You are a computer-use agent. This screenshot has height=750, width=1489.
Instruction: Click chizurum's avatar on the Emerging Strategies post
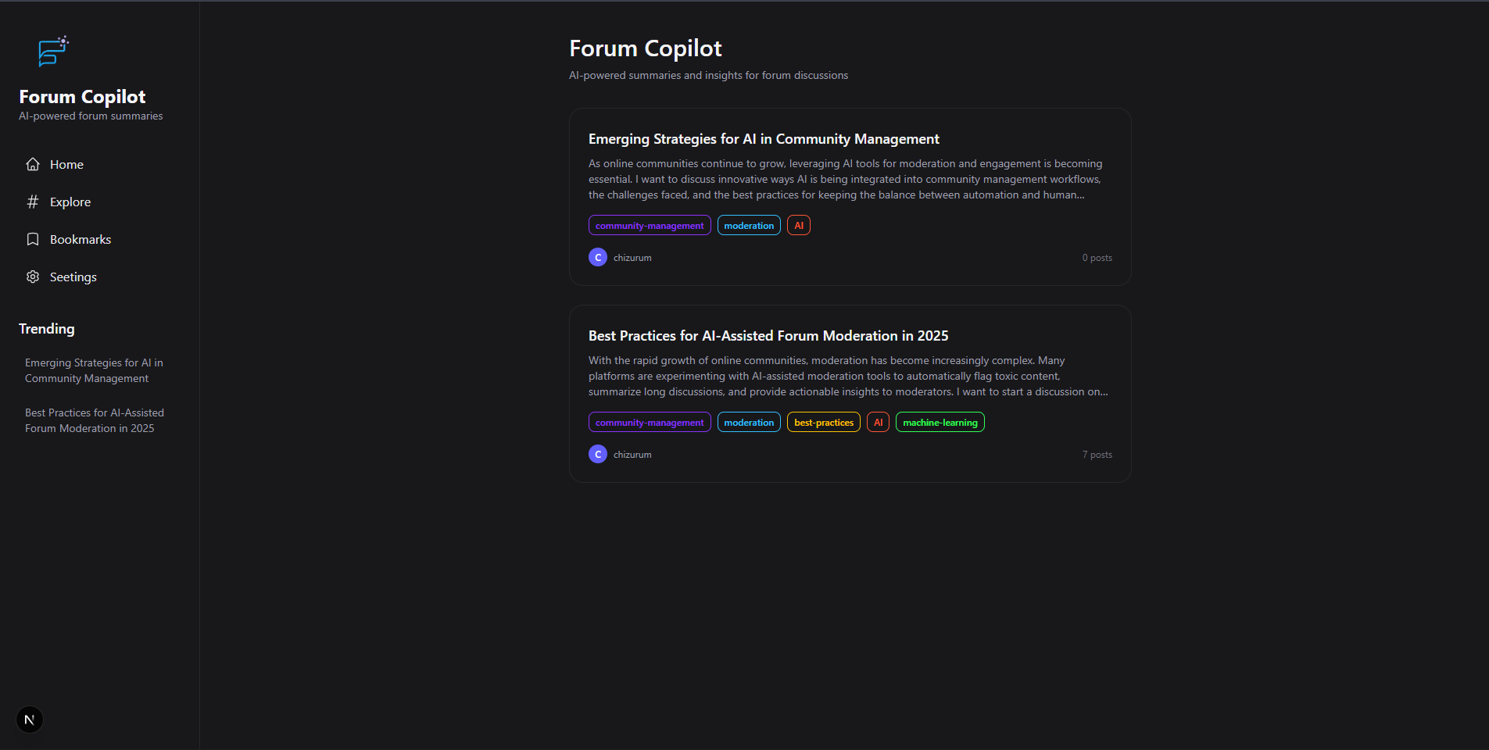598,257
